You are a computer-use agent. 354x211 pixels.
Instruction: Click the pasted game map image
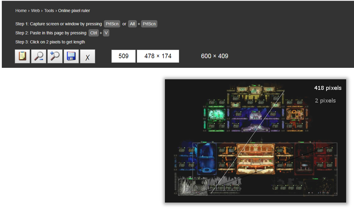(255, 141)
